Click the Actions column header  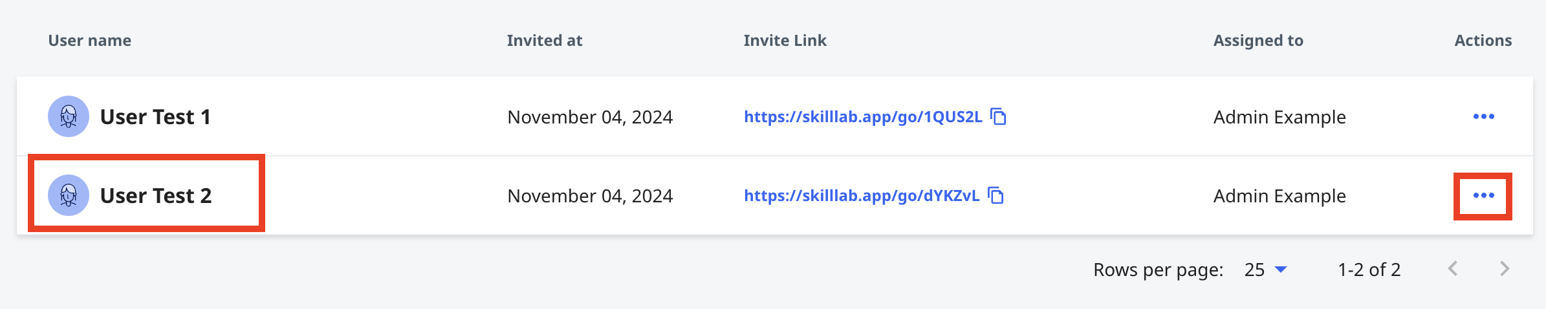(x=1483, y=41)
